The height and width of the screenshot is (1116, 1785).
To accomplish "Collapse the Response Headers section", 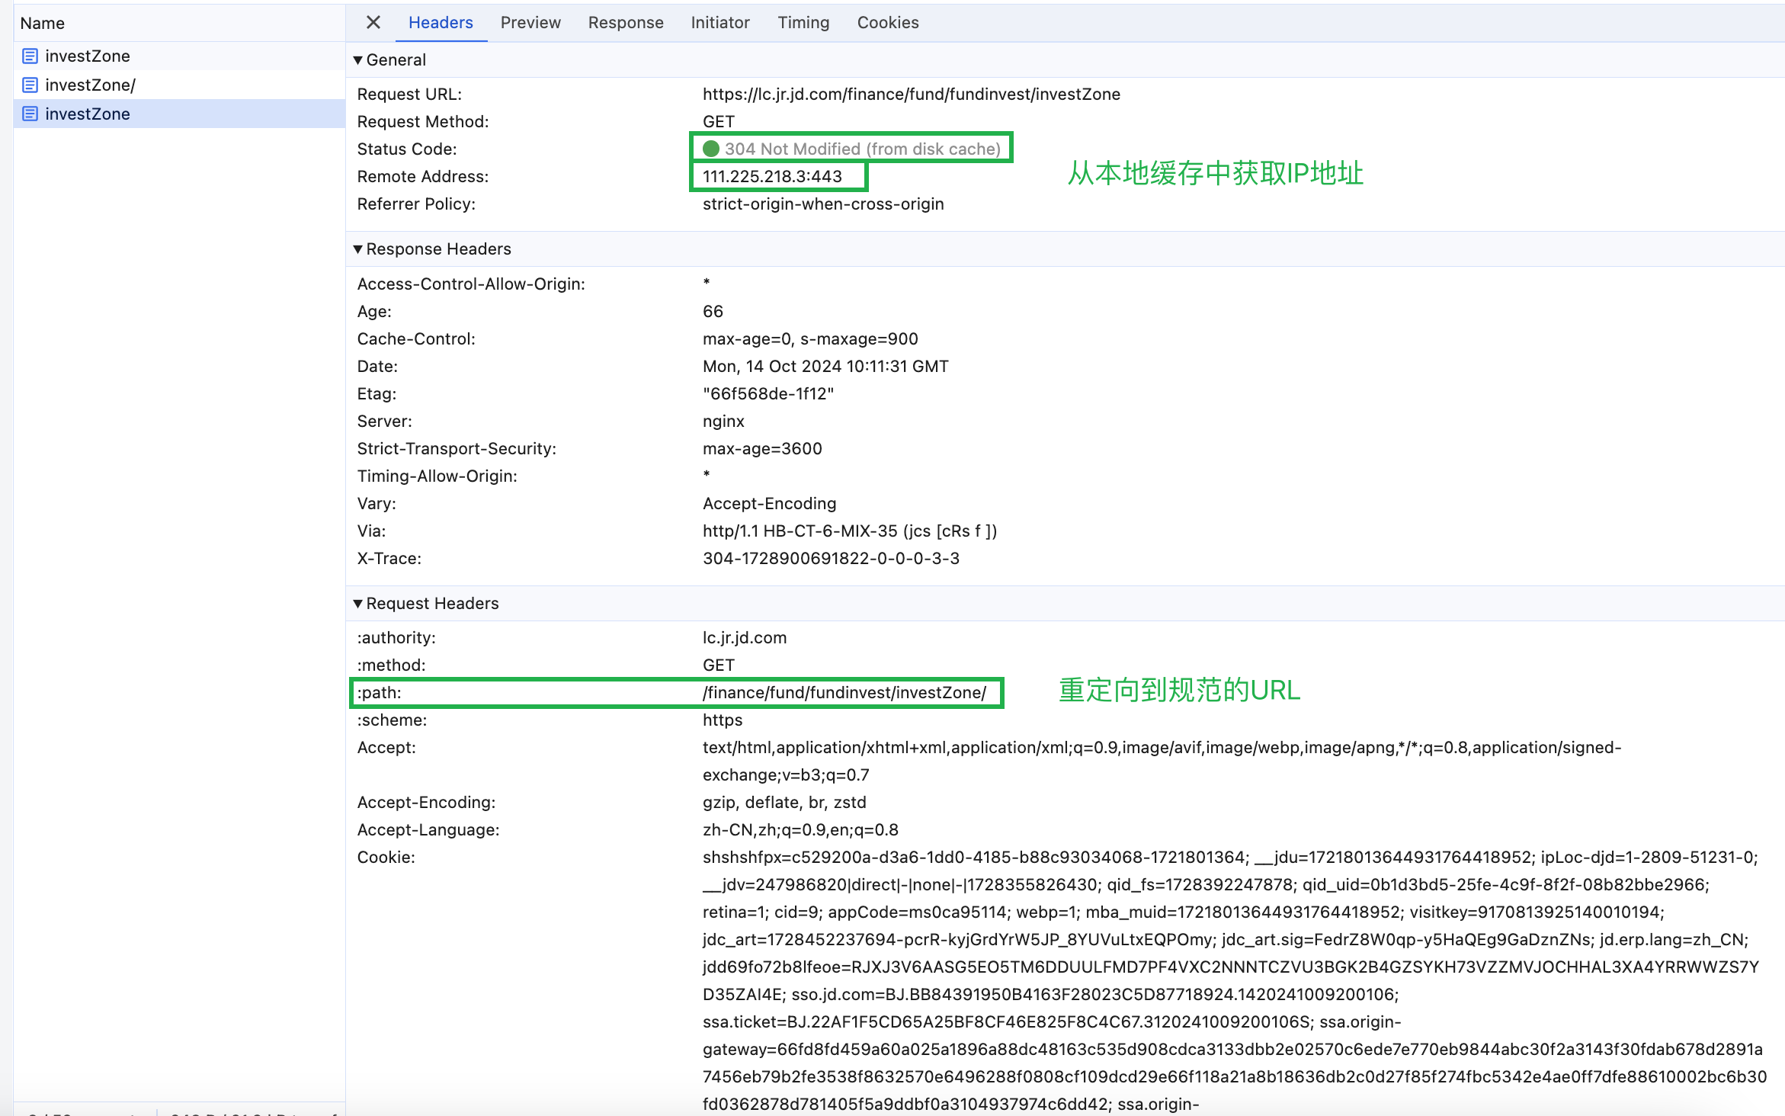I will click(358, 249).
